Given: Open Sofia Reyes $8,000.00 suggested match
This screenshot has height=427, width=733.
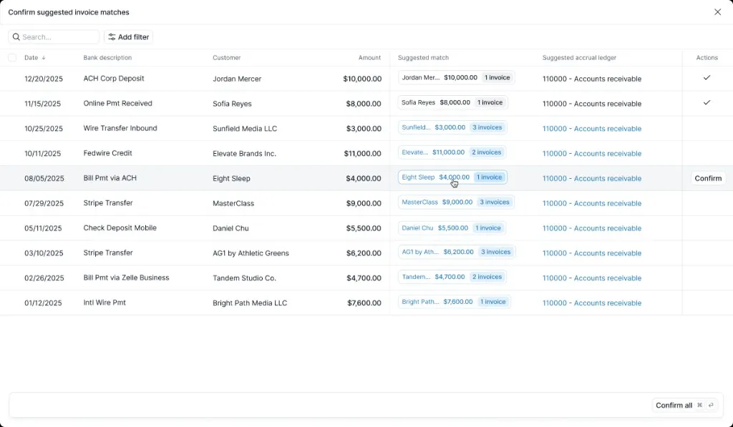Looking at the screenshot, I should coord(452,102).
